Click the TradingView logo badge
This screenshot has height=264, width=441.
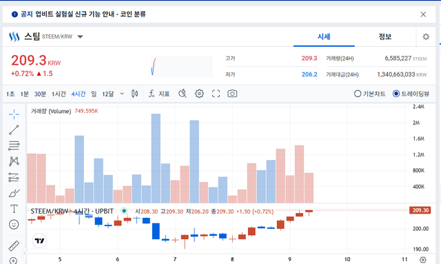[x=39, y=241]
